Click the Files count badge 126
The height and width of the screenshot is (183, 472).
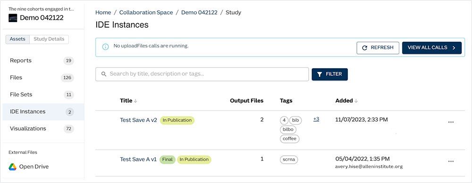click(67, 78)
